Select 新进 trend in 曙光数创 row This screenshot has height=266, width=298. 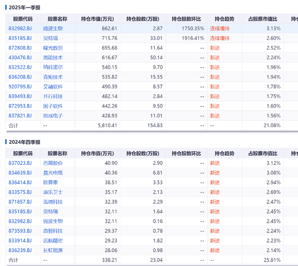(215, 48)
